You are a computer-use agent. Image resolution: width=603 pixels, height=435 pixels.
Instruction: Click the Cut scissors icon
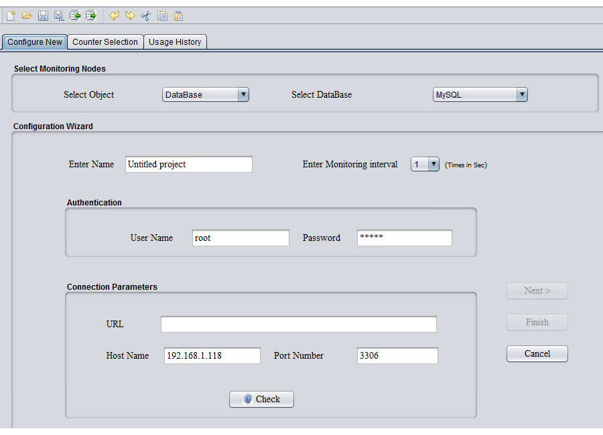[146, 15]
